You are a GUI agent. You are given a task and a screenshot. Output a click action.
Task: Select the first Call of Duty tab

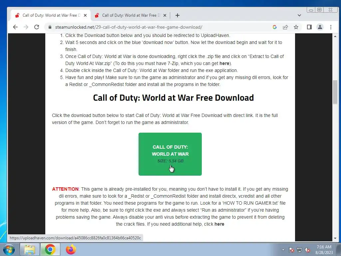[50, 15]
